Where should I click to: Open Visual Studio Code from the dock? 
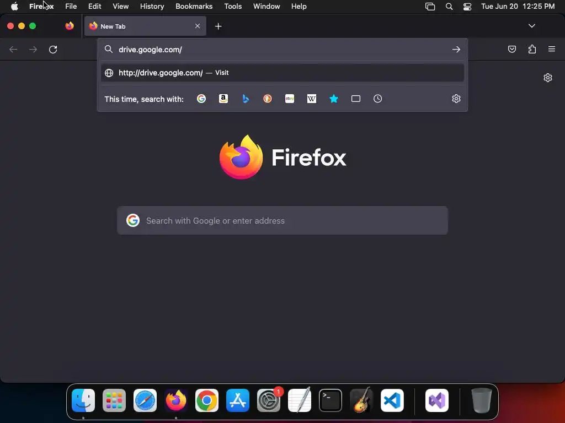tap(392, 400)
